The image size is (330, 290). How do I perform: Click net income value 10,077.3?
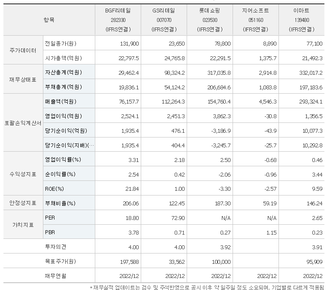(x=312, y=131)
